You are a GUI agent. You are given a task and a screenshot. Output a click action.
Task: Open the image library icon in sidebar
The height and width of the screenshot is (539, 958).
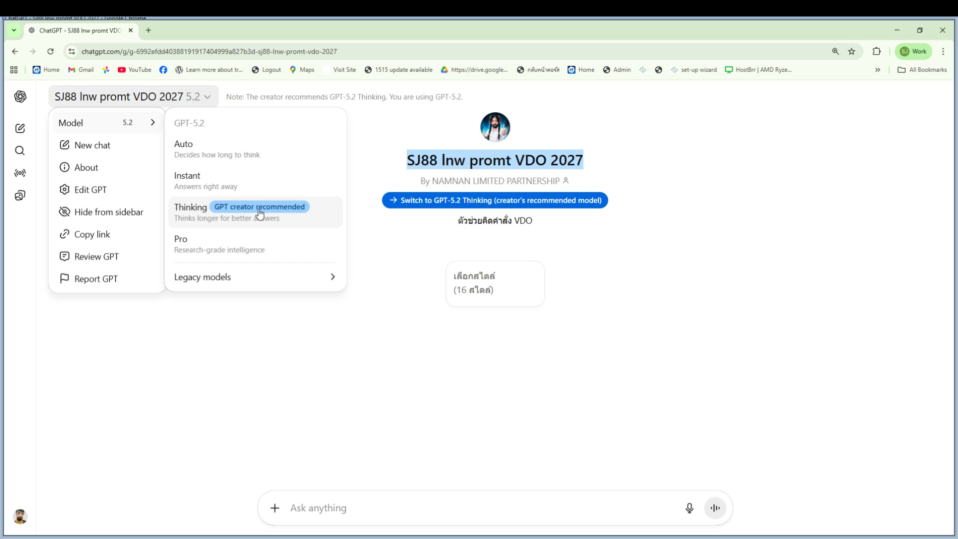[x=20, y=195]
